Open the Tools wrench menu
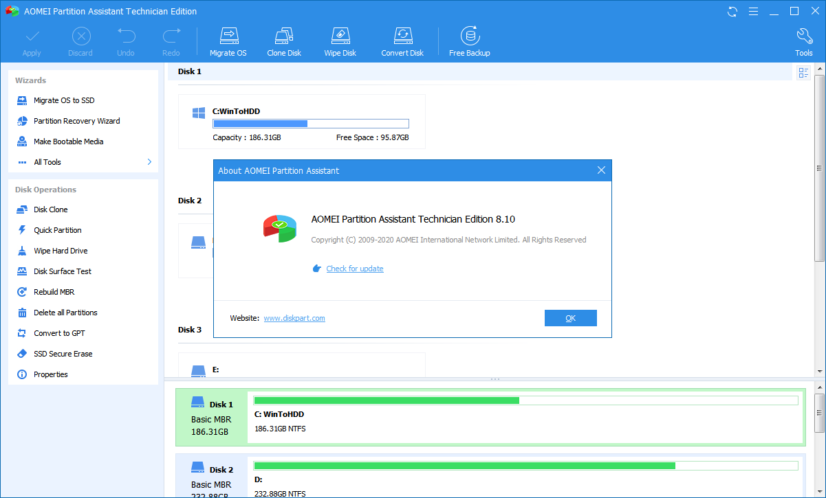The width and height of the screenshot is (826, 498). click(x=804, y=42)
